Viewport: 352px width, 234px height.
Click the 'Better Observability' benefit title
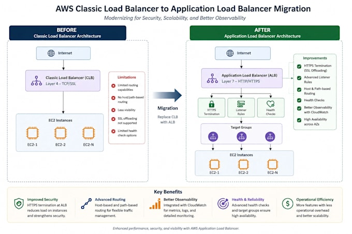pyautogui.click(x=180, y=199)
